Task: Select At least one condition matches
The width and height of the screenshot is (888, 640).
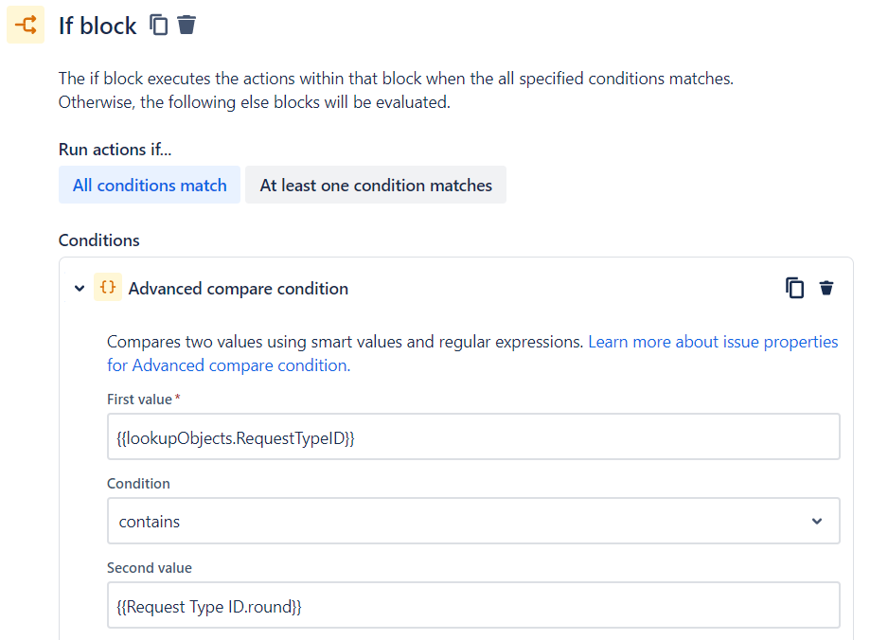Action: pos(376,185)
